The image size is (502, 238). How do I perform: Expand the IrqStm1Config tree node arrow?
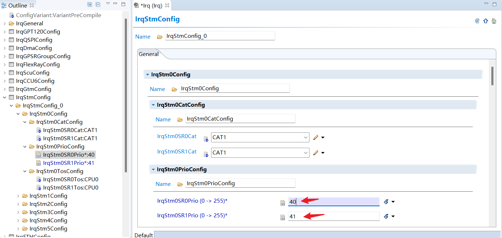[x=18, y=196]
